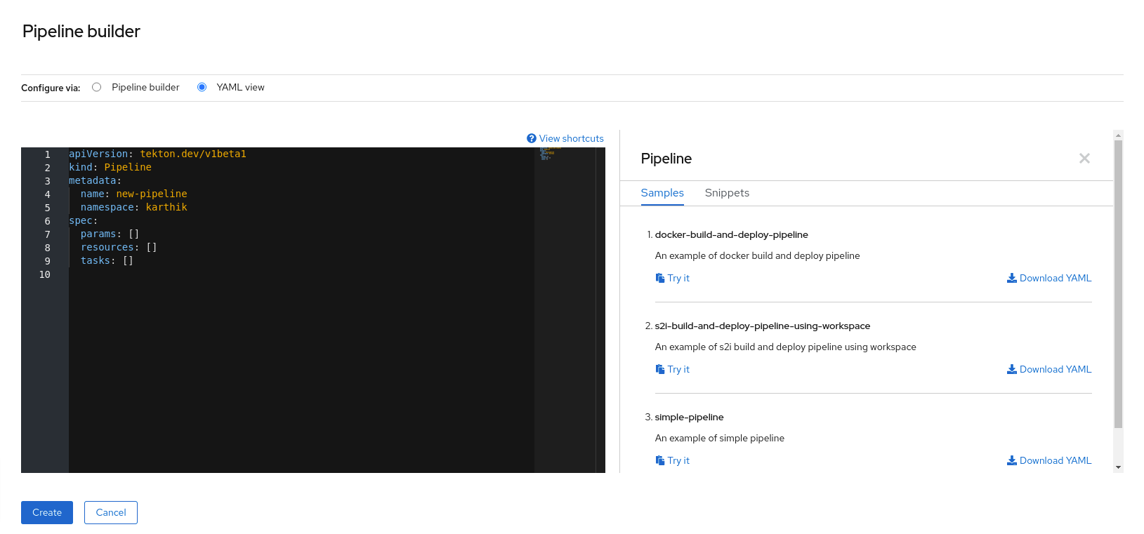Click download icon for s2i-build-and-deploy YAML
This screenshot has width=1144, height=534.
pyautogui.click(x=1011, y=370)
